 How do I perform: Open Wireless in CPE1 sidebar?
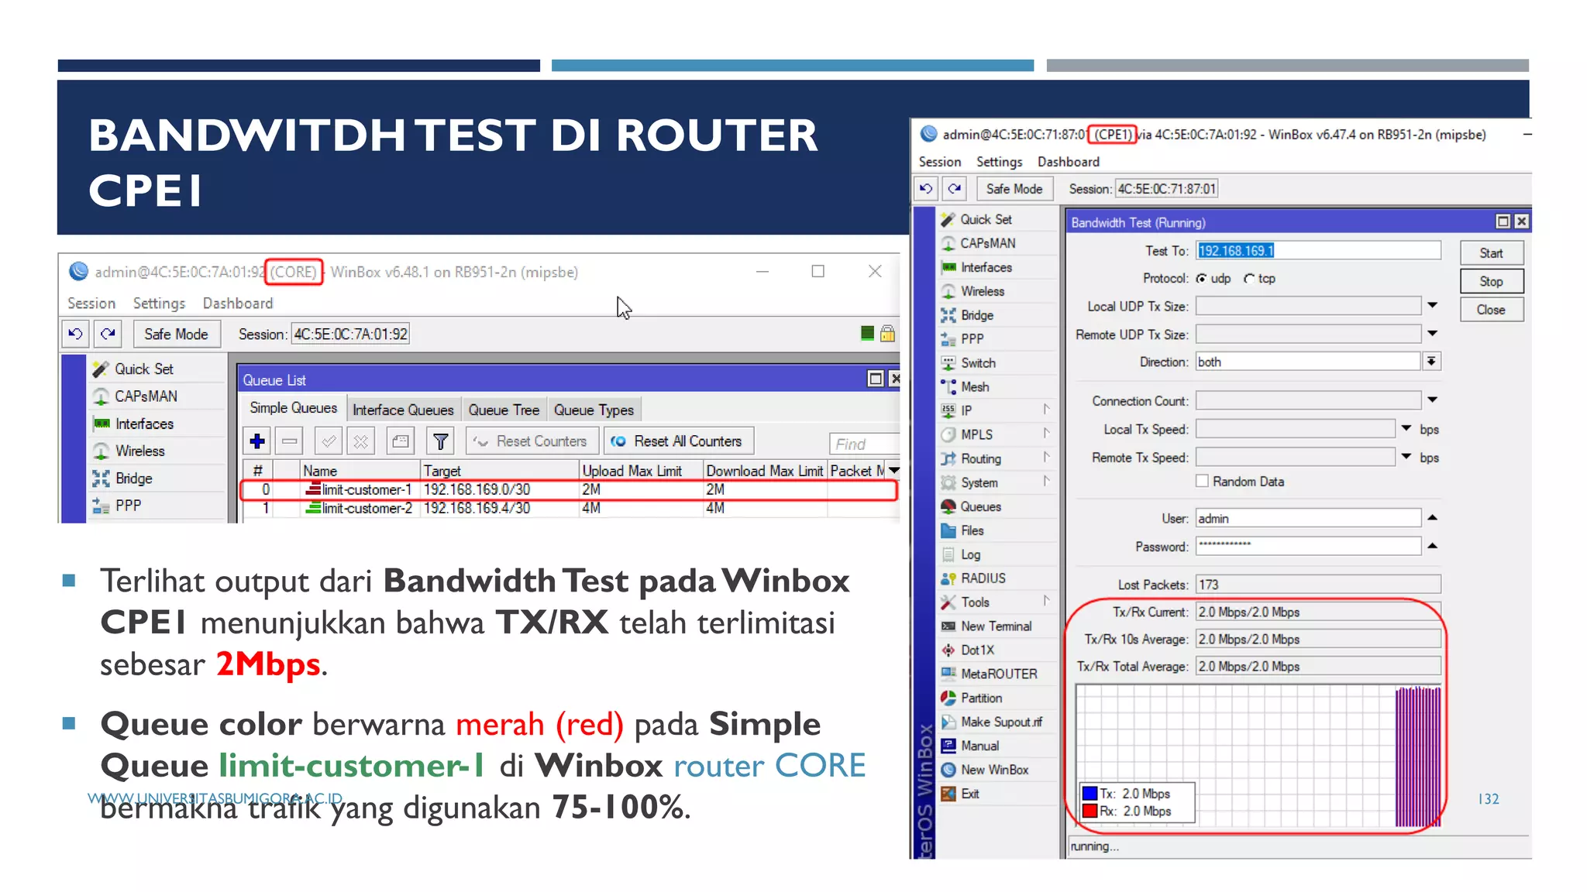(983, 291)
